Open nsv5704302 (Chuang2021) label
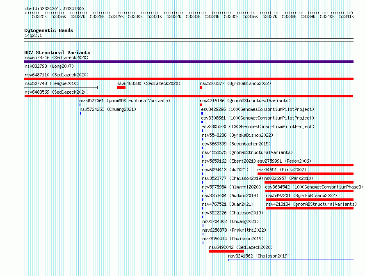Screen dimensions: 365x276 pos(230,221)
